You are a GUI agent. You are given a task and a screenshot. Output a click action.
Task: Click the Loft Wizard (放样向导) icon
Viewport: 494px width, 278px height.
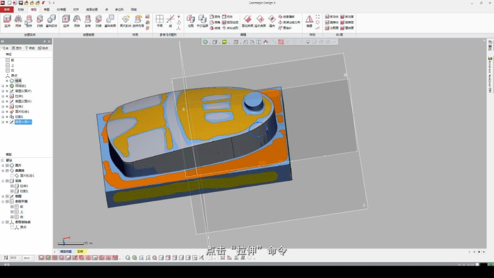[138, 21]
